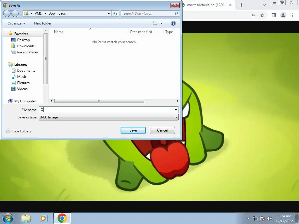Click the refresh button beside the address path
The height and width of the screenshot is (224, 299).
click(115, 13)
